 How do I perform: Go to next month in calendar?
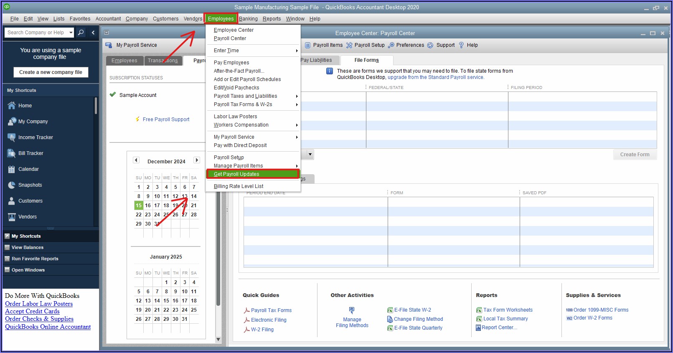click(197, 160)
